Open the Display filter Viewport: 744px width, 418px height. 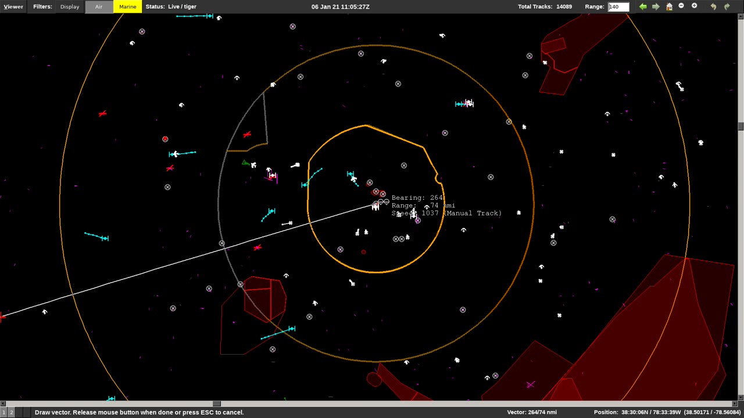point(70,6)
